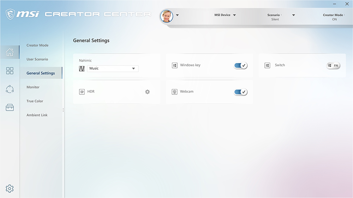The image size is (353, 198).
Task: Open the four-squares apps sidebar icon
Action: (10, 71)
